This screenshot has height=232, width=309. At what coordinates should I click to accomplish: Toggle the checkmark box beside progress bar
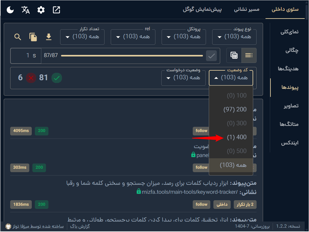211,56
